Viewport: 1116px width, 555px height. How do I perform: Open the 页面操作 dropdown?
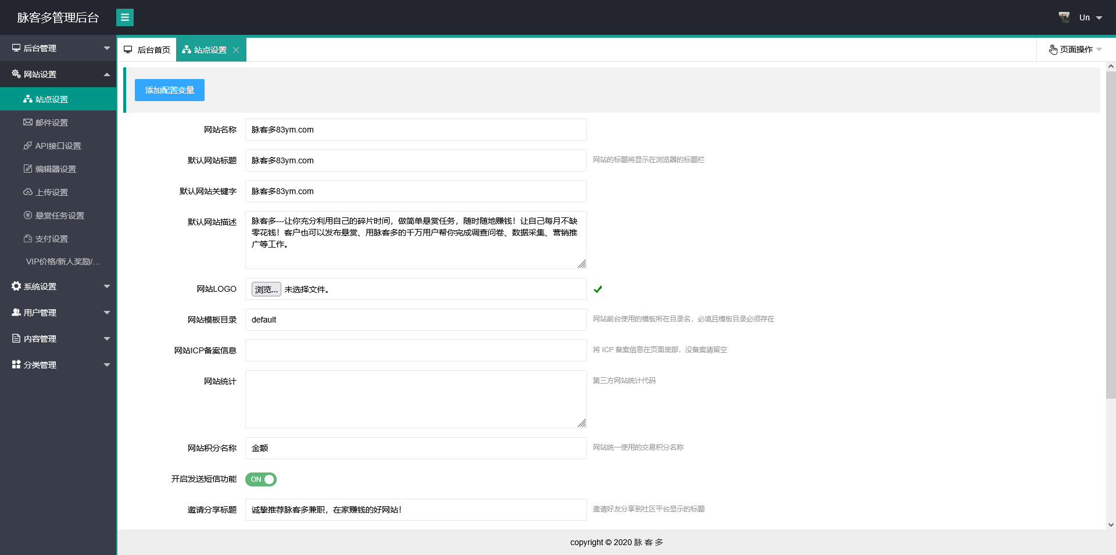coord(1075,49)
